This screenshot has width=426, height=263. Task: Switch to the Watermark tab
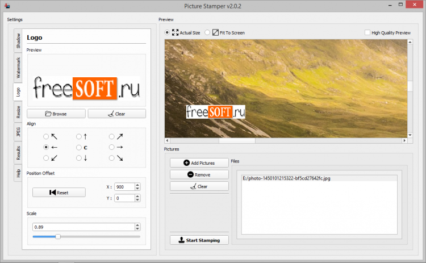(18, 68)
